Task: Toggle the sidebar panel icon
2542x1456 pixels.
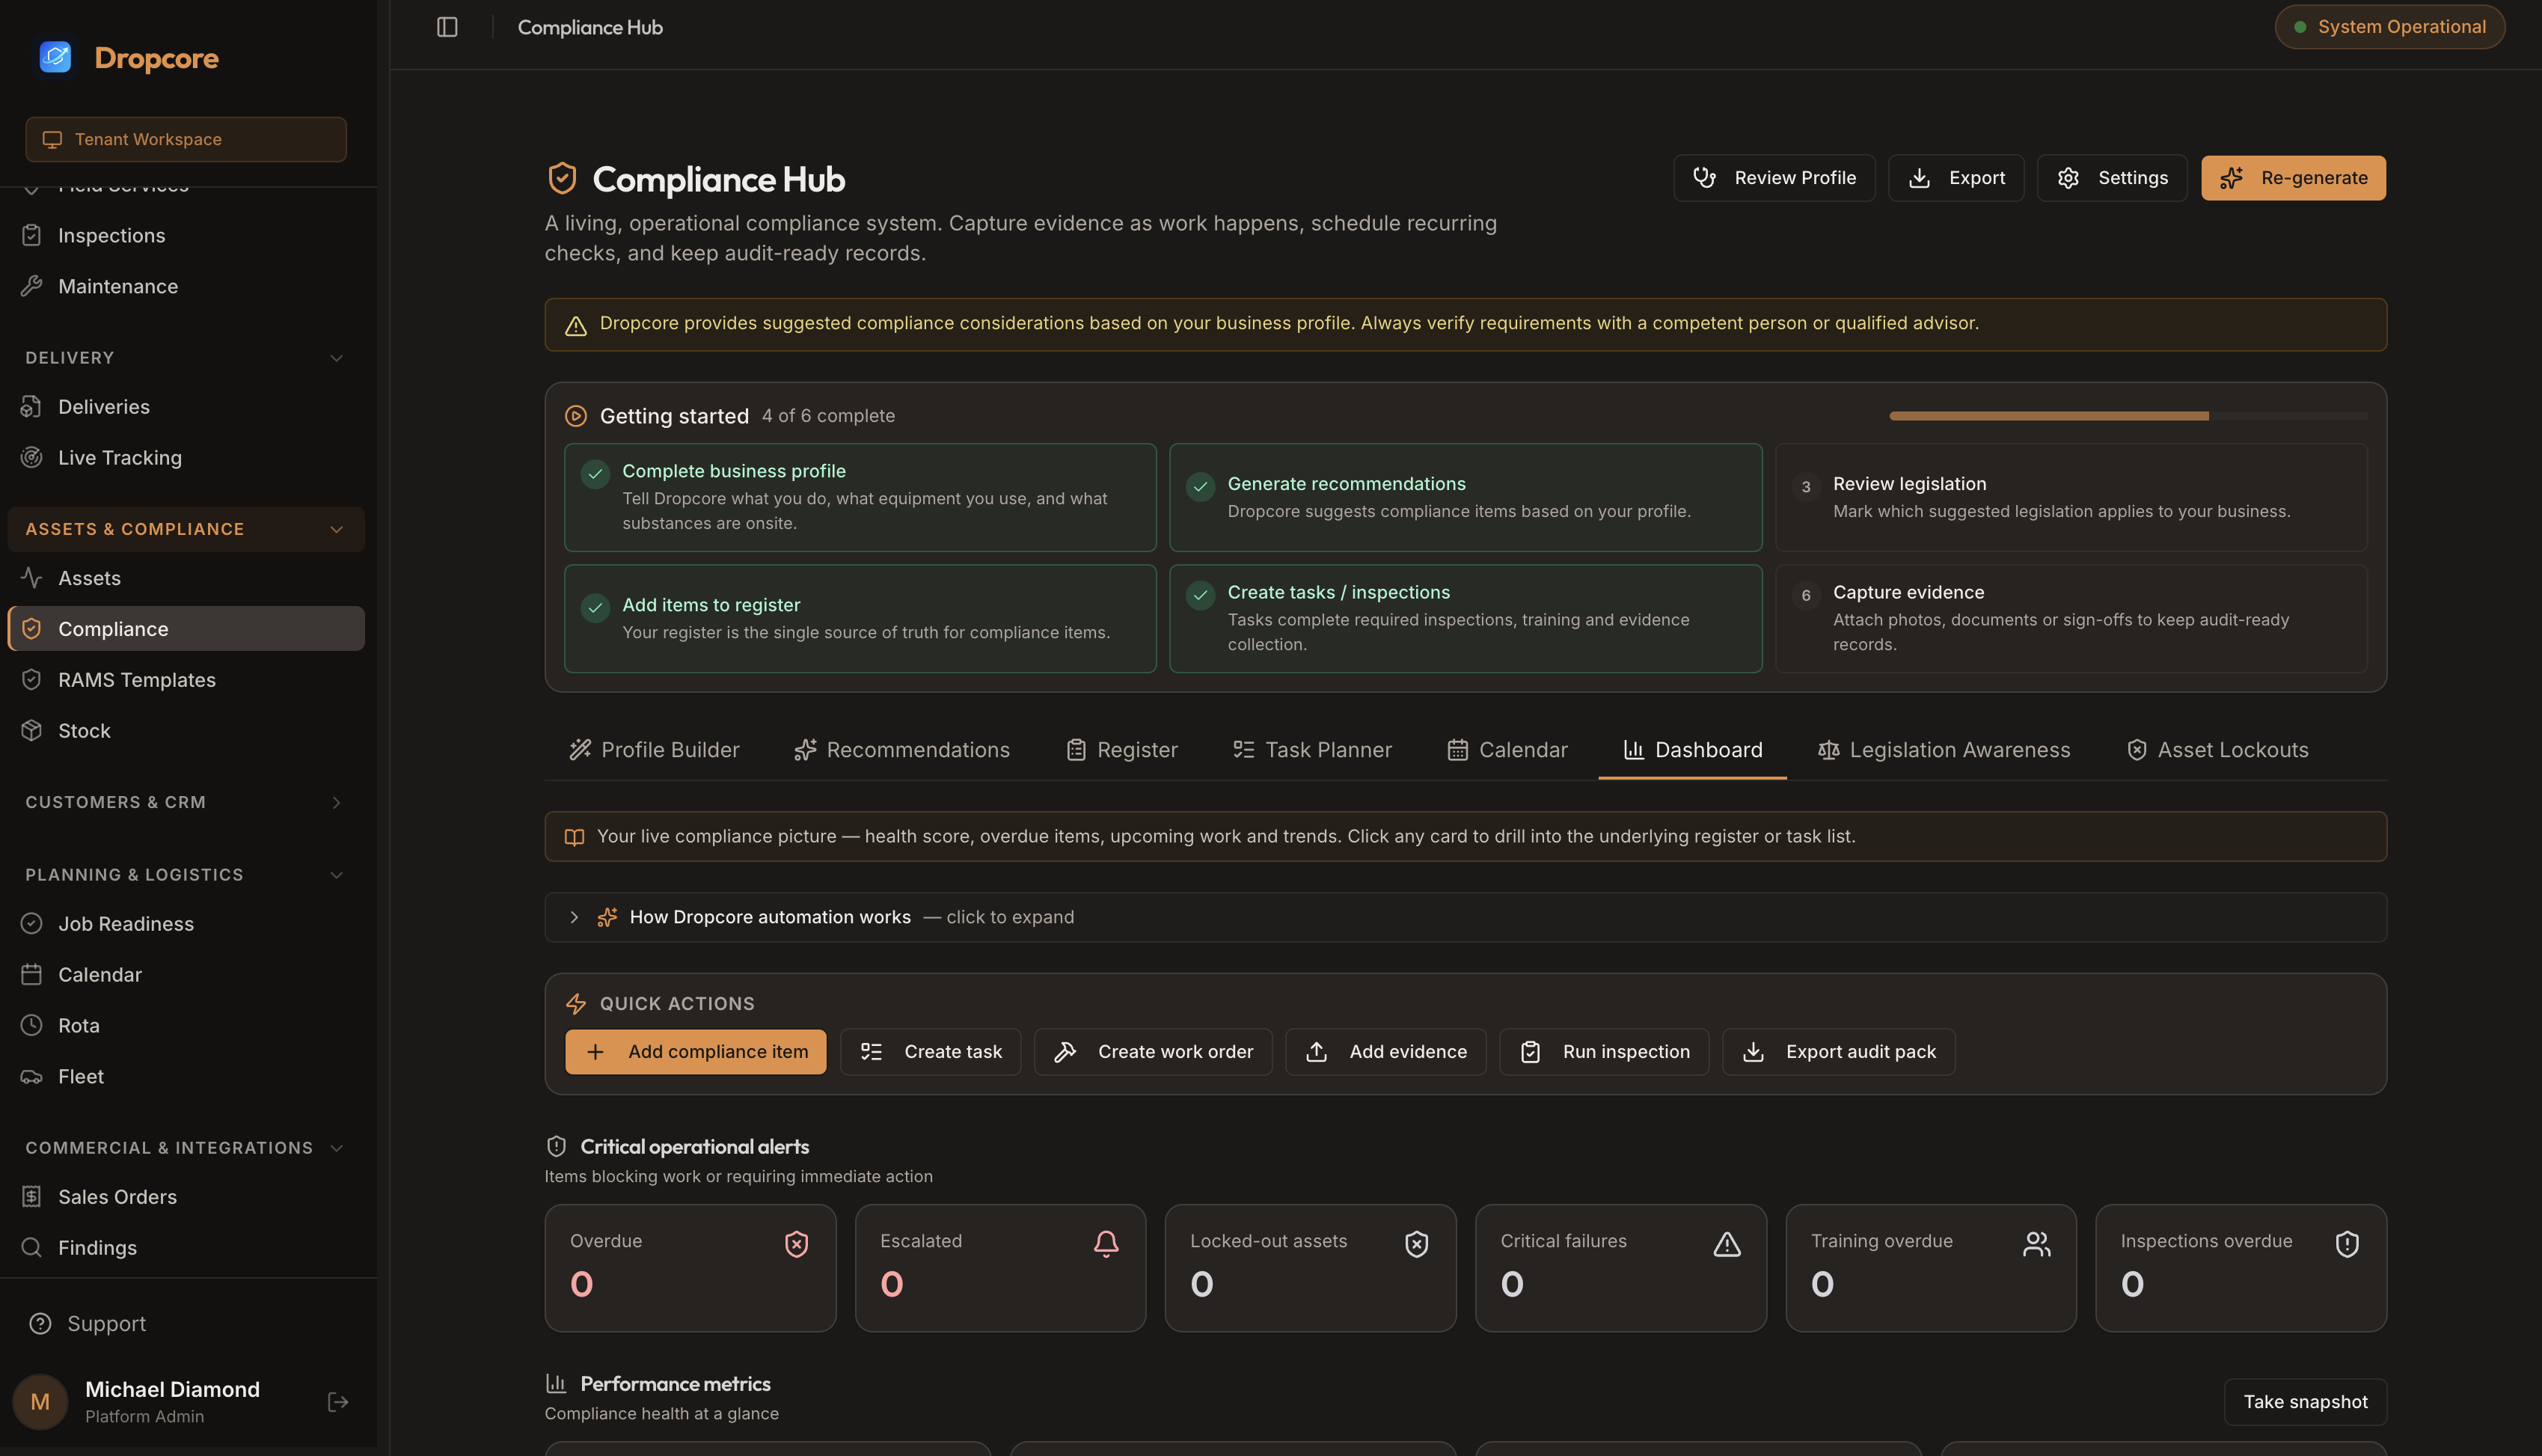Action: coord(447,27)
